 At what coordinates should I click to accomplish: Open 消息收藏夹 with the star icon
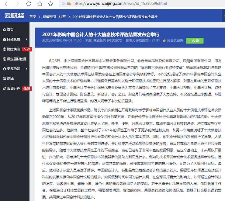coord(173,40)
